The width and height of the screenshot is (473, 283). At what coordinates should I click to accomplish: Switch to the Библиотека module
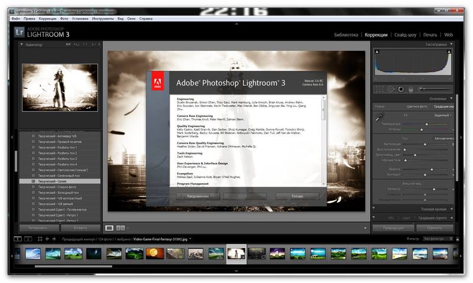click(x=346, y=35)
